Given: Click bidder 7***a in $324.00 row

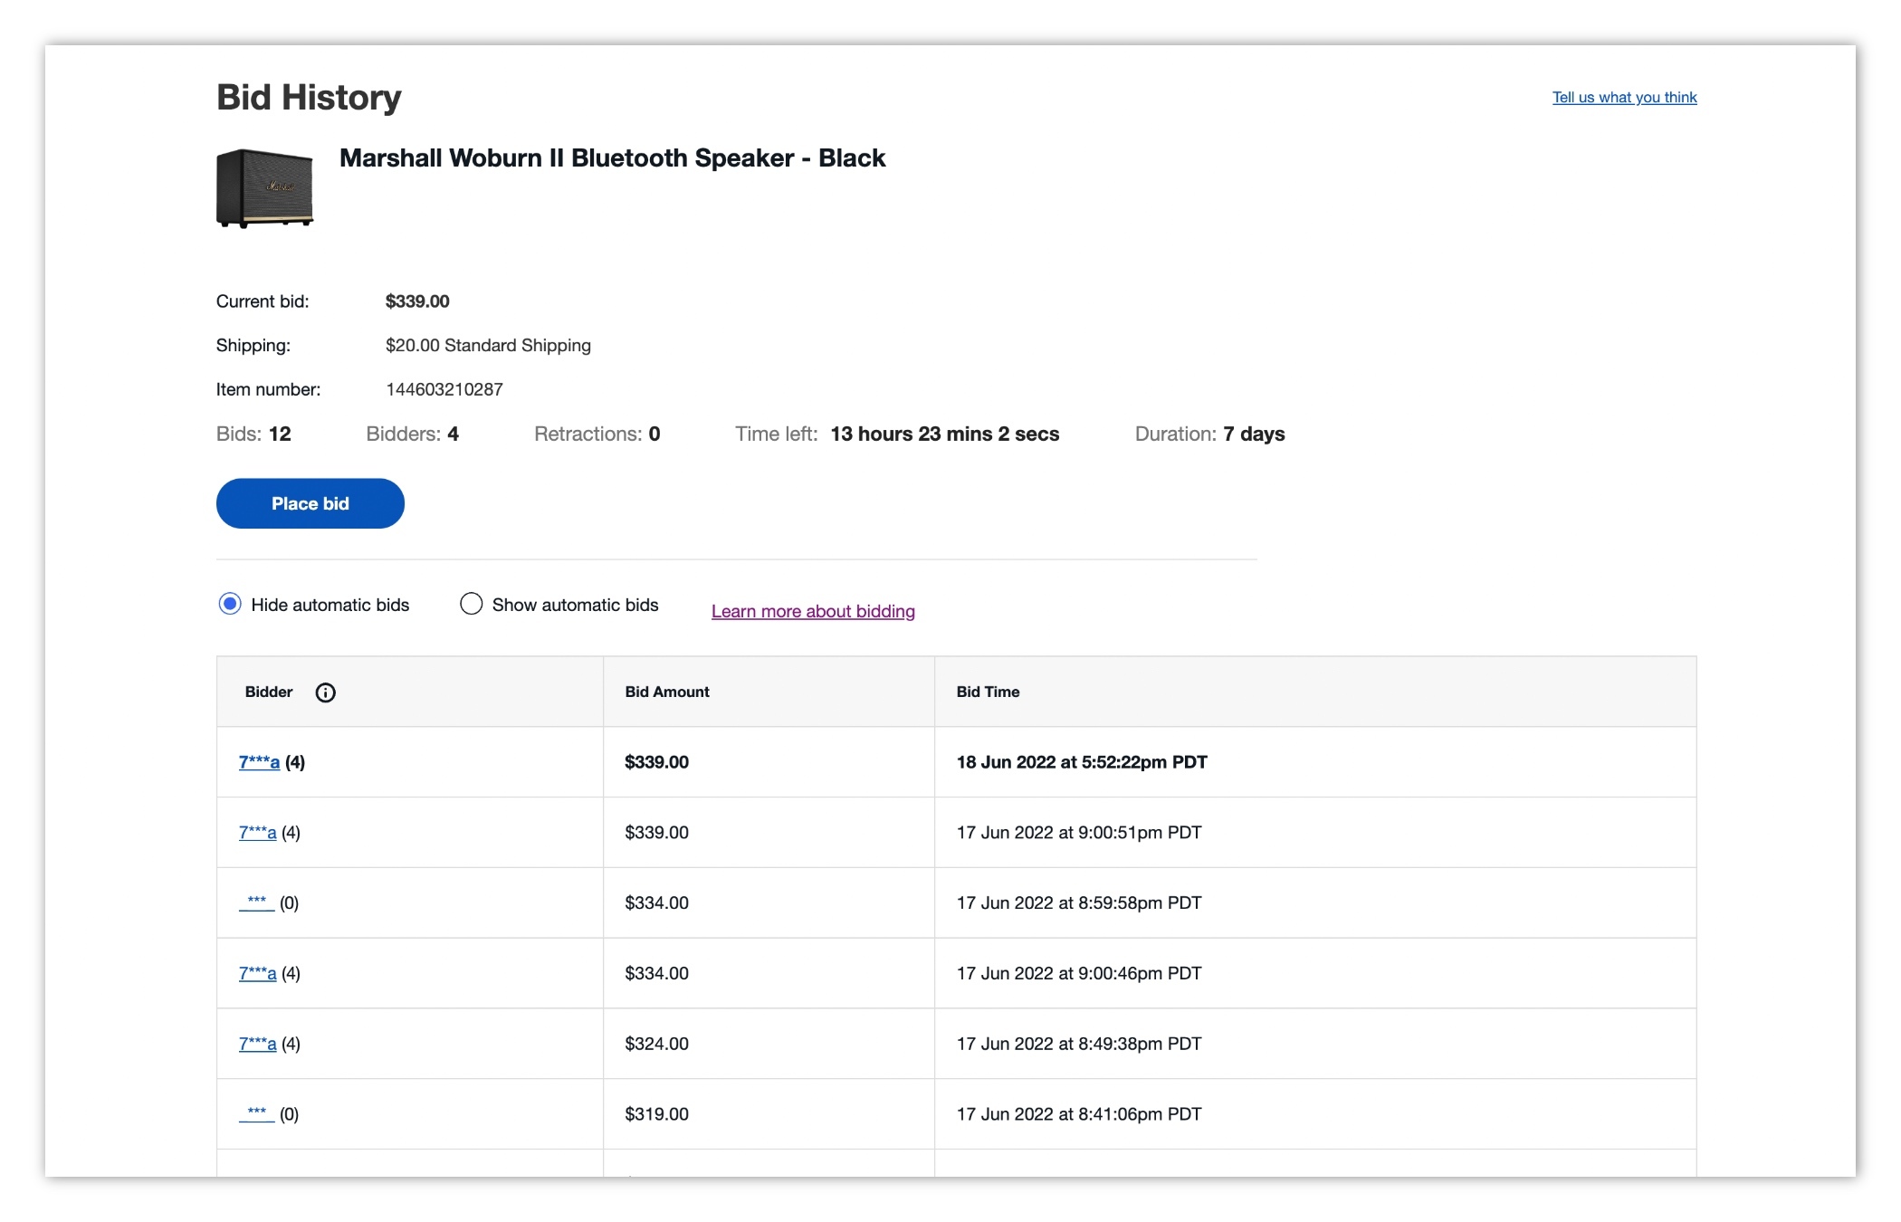Looking at the screenshot, I should (x=257, y=1044).
